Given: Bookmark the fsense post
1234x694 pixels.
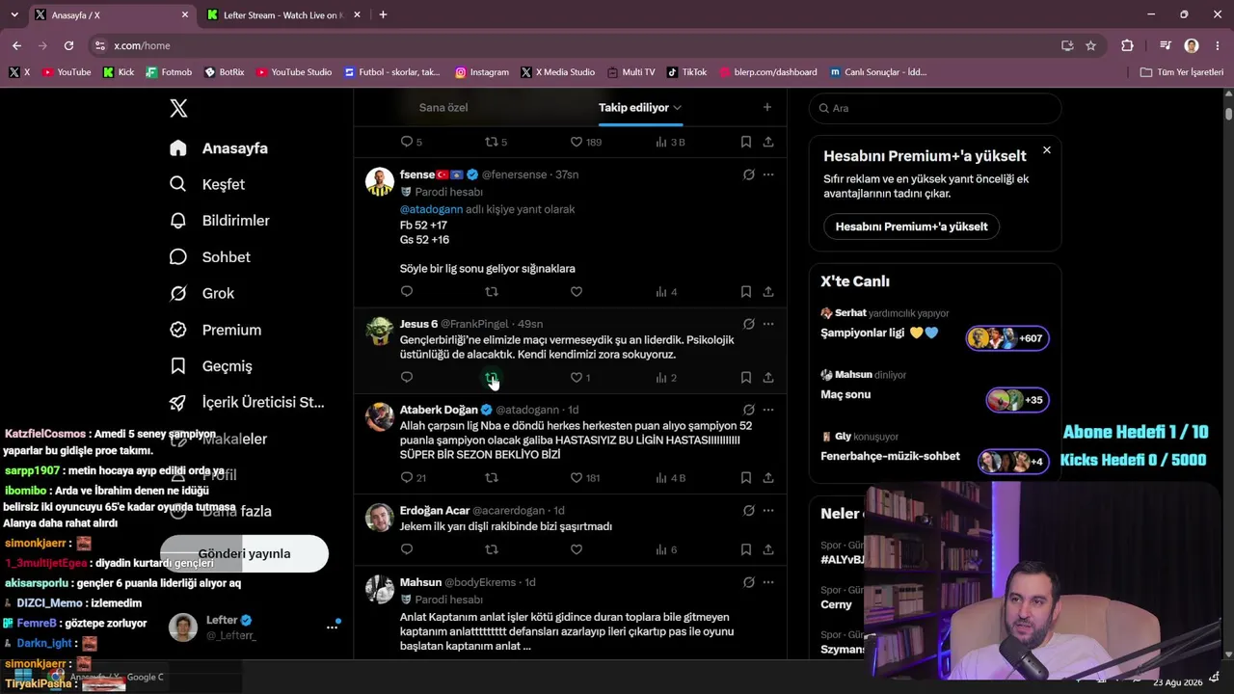Looking at the screenshot, I should pyautogui.click(x=746, y=291).
